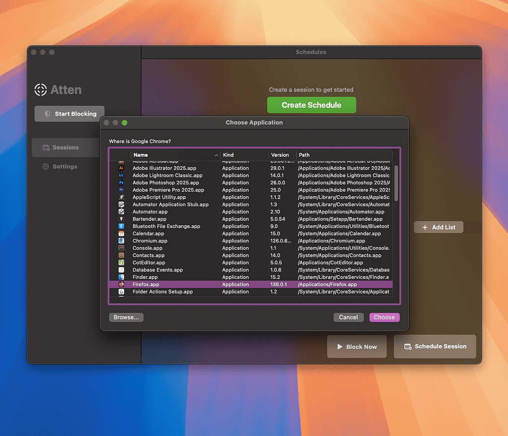The image size is (508, 436).
Task: Sort list by the Name column header
Action: pyautogui.click(x=174, y=155)
